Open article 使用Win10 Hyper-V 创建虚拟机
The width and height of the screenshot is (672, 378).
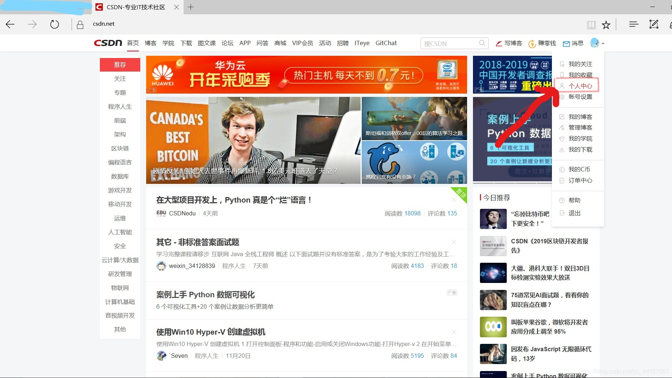click(x=211, y=332)
